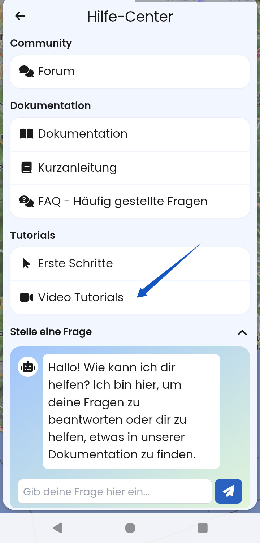
Task: Click the Kurzanleitung book icon
Action: [26, 168]
